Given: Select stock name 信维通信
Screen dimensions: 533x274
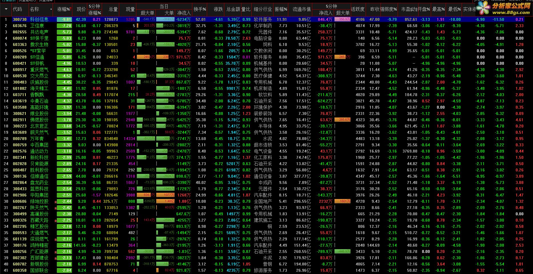Looking at the screenshot, I should point(39,176).
